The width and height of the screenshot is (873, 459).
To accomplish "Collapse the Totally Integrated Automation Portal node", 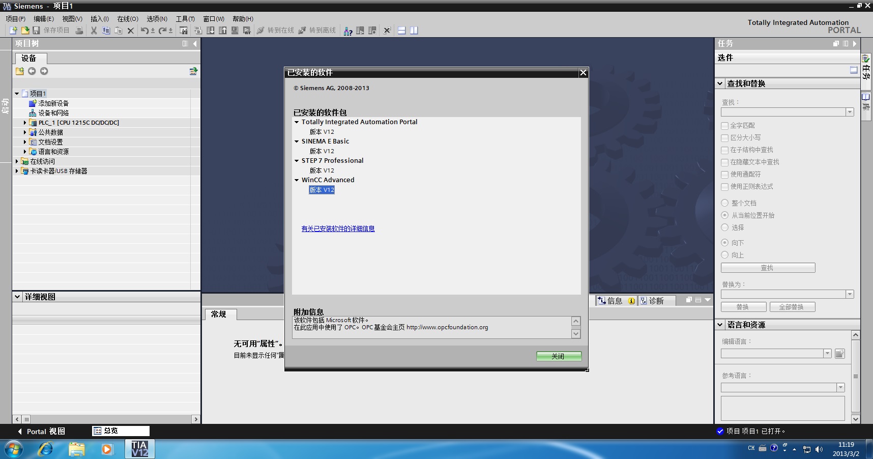I will [x=297, y=122].
